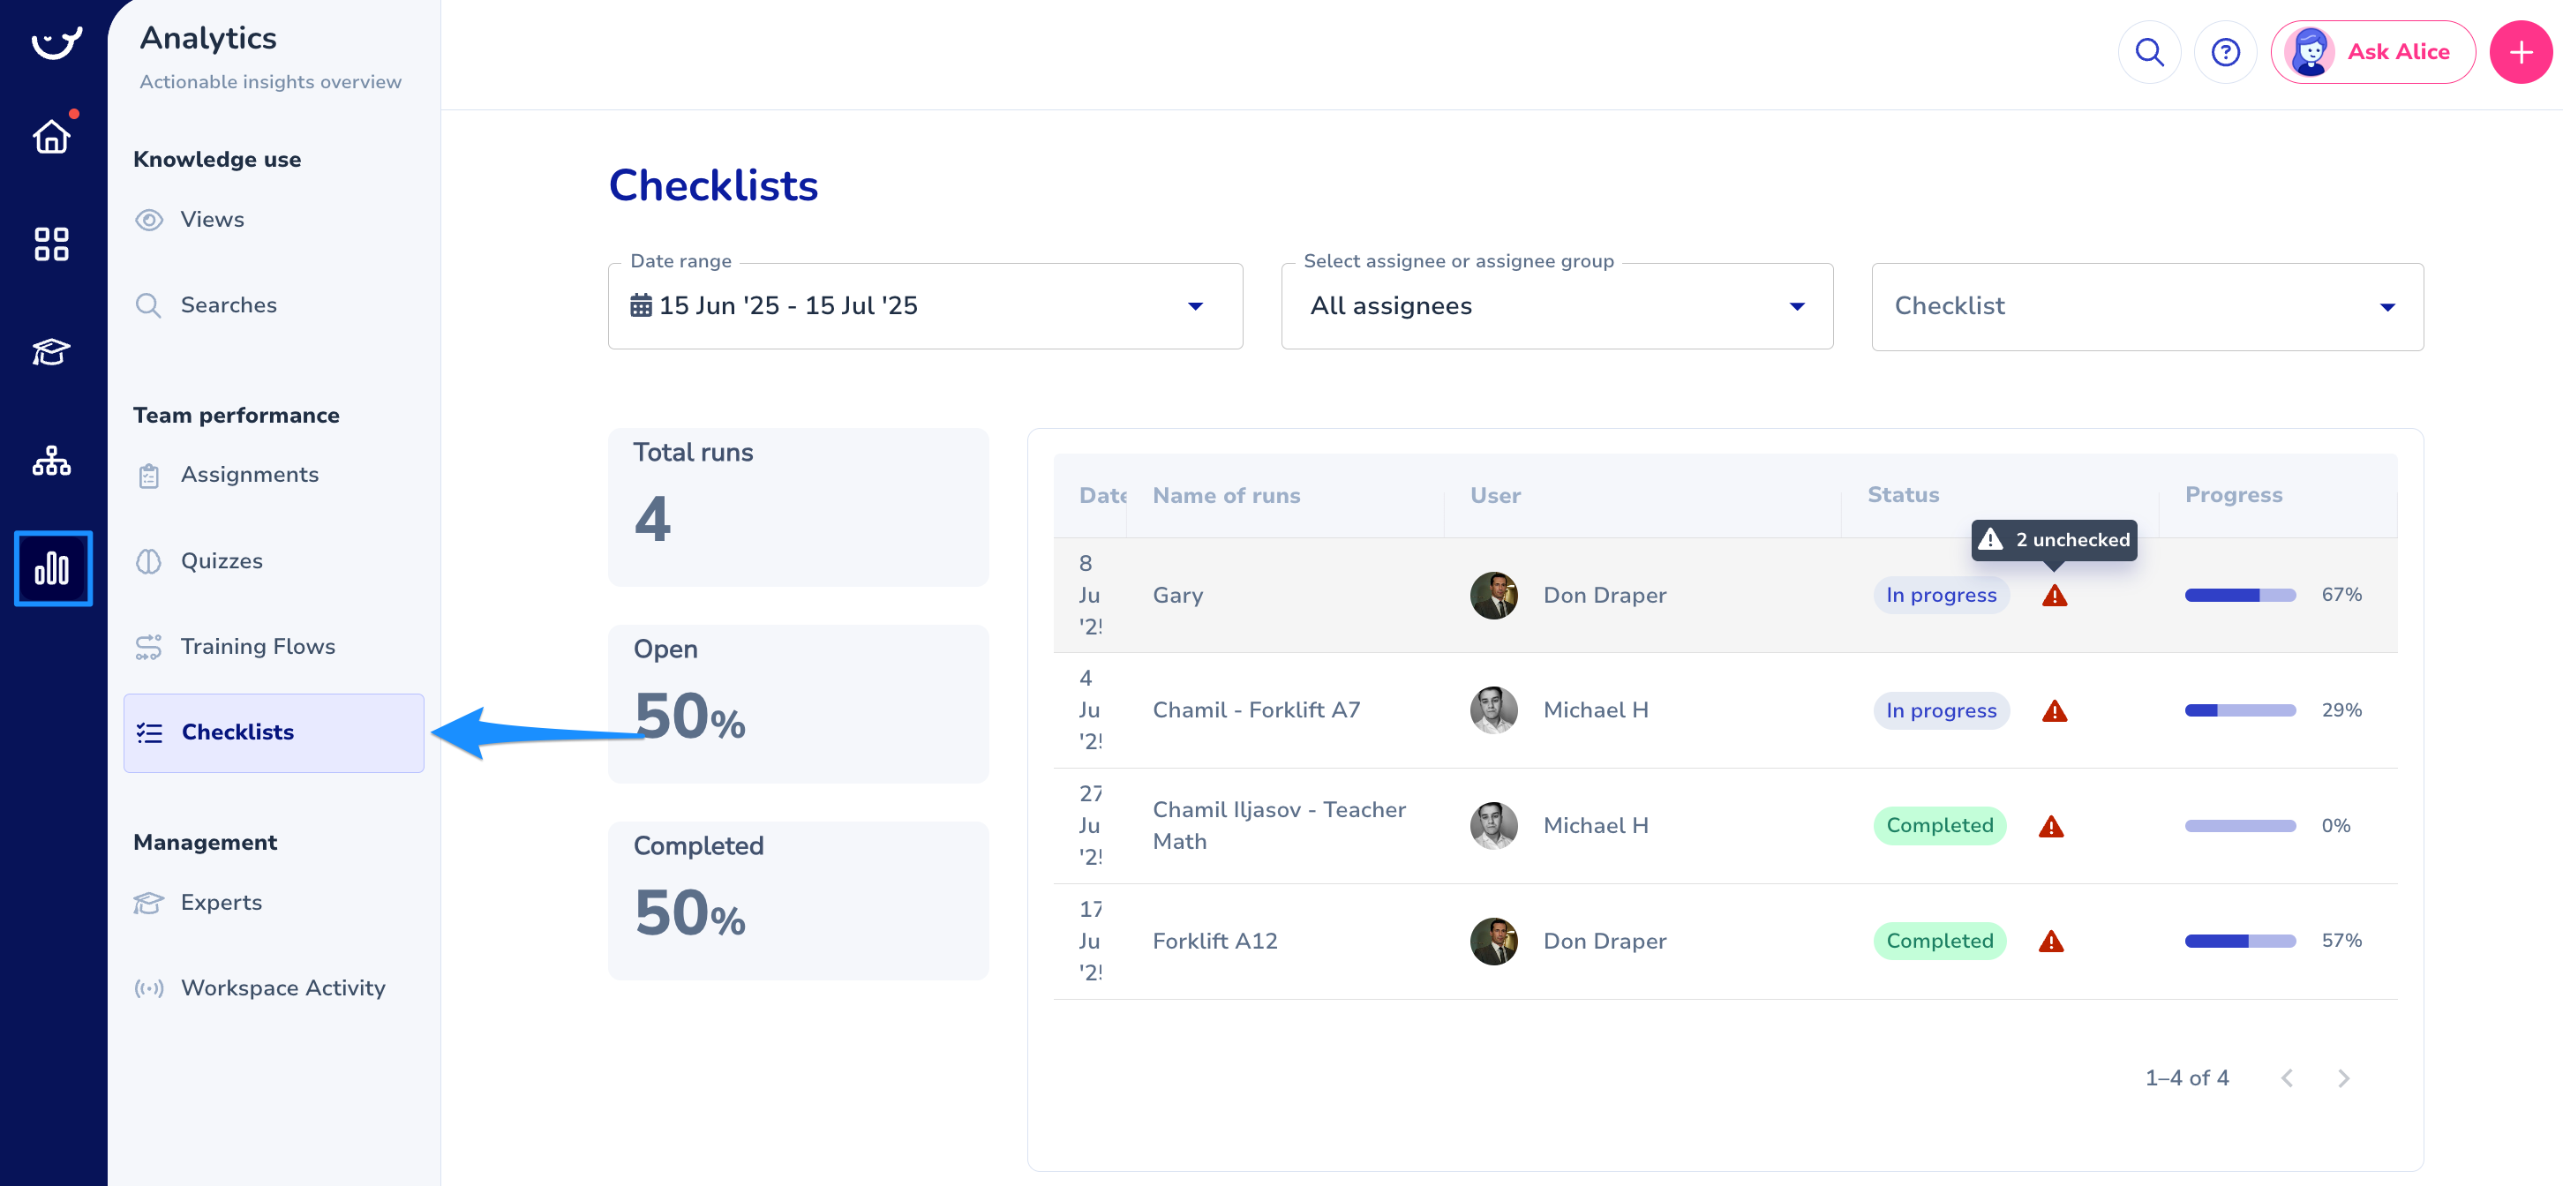Expand the Date range dropdown
This screenshot has height=1186, width=2563.
point(924,305)
